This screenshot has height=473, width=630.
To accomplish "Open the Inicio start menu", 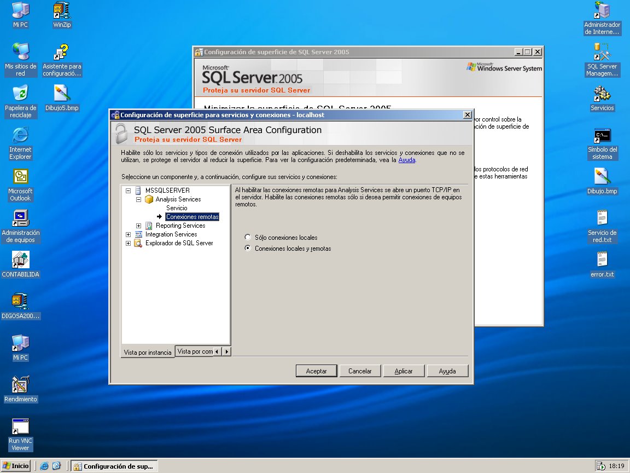I will click(x=16, y=466).
